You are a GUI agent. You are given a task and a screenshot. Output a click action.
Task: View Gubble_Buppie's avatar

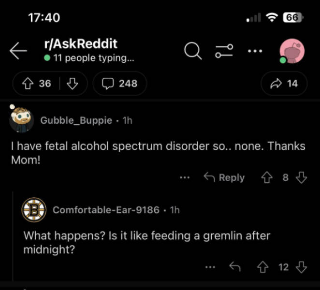(22, 120)
